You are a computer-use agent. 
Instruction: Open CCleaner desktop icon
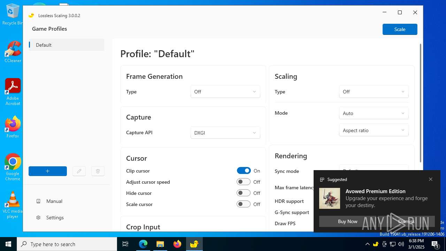13,52
